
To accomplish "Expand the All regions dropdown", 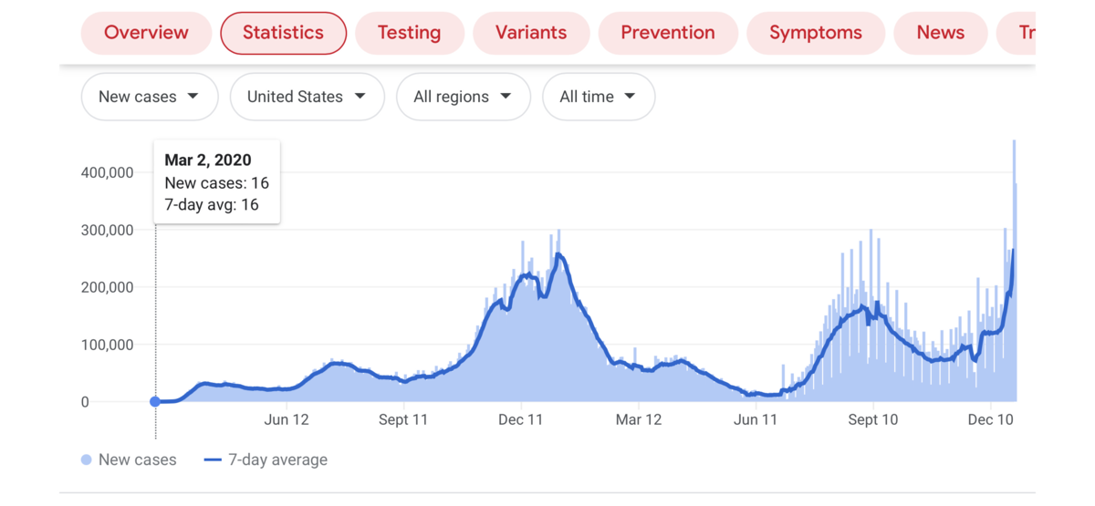I will (x=463, y=97).
